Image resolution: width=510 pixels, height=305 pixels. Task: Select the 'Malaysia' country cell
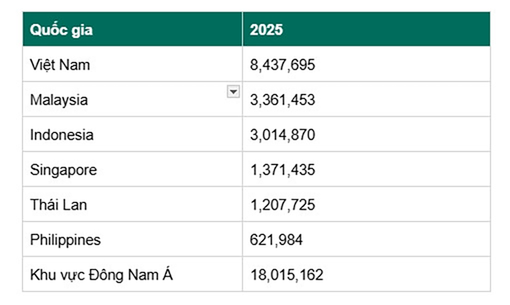point(133,99)
